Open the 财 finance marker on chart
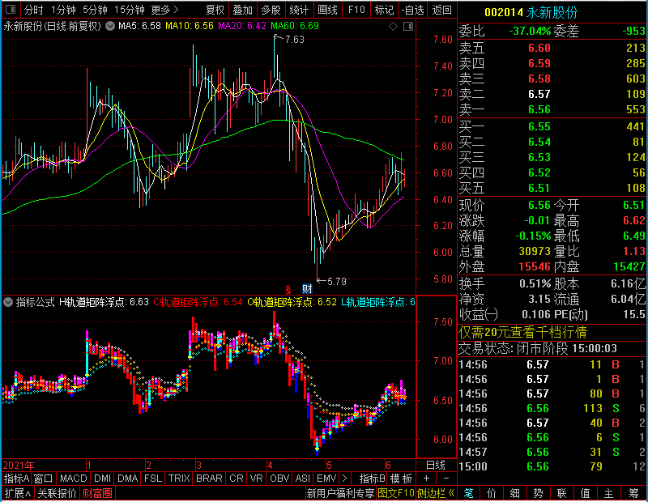Screen dimensions: 648x502 307,289
